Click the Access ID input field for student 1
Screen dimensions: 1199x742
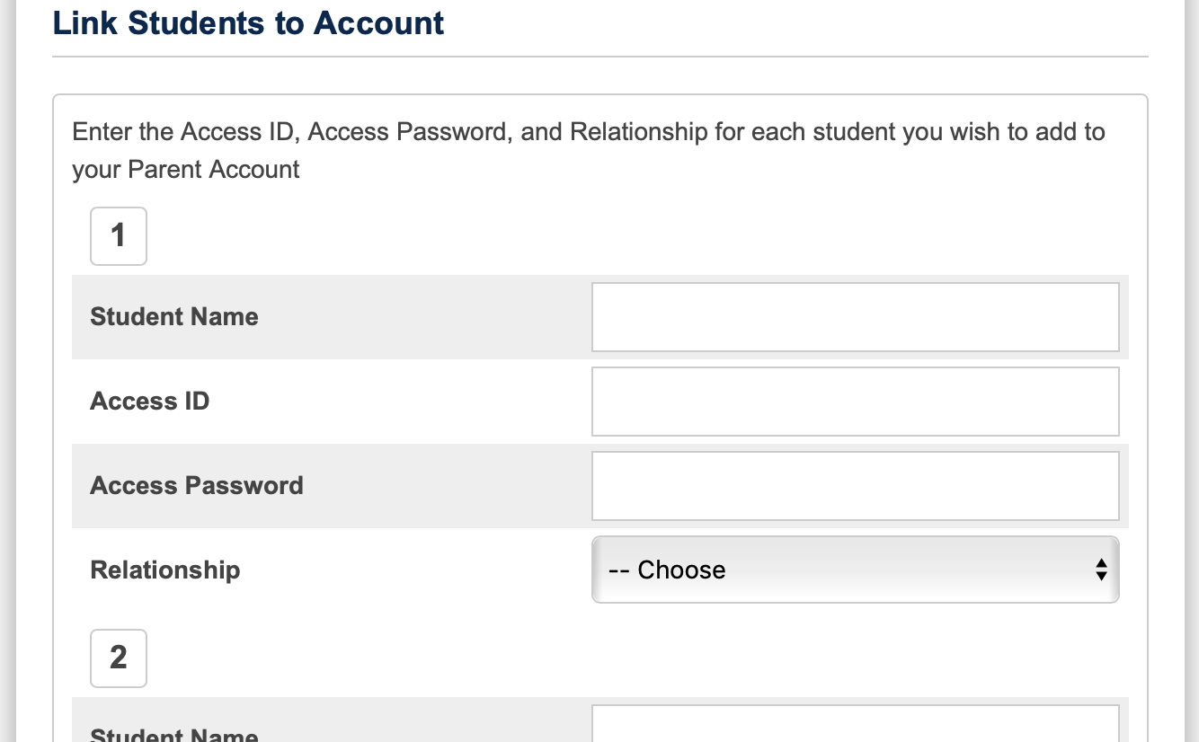(x=854, y=401)
